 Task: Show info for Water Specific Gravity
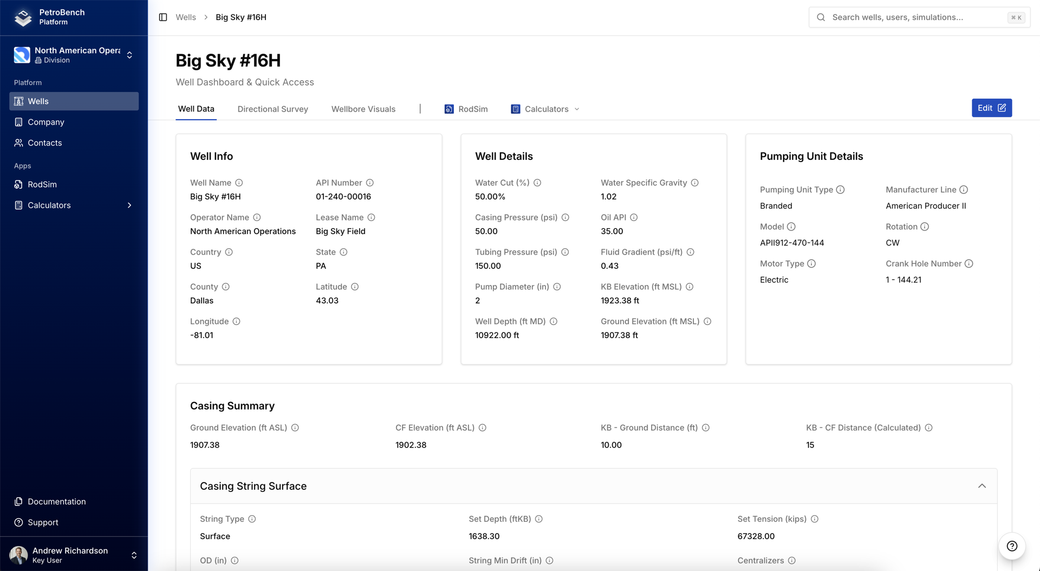(694, 183)
